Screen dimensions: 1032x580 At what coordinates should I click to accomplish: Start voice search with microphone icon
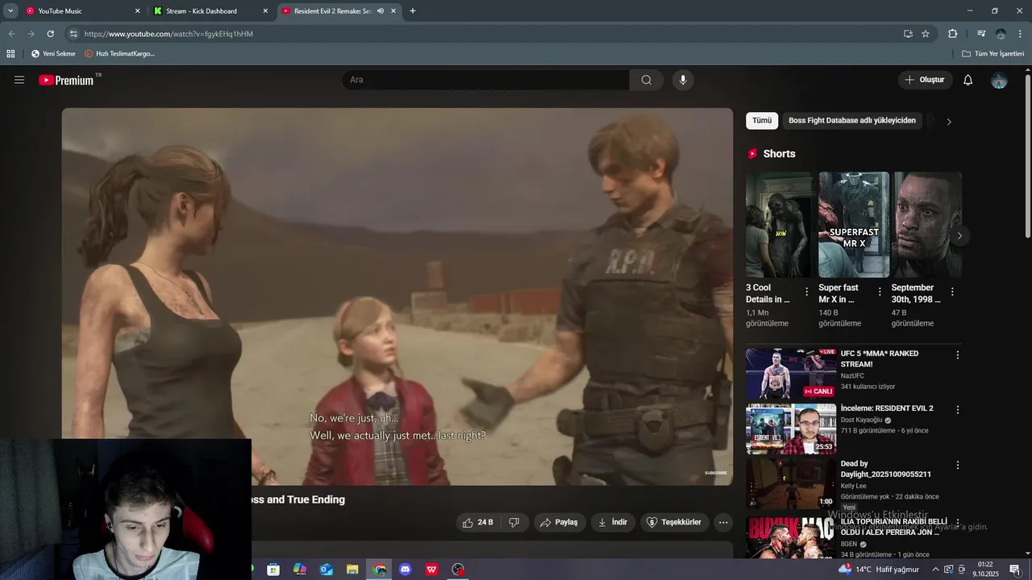683,80
